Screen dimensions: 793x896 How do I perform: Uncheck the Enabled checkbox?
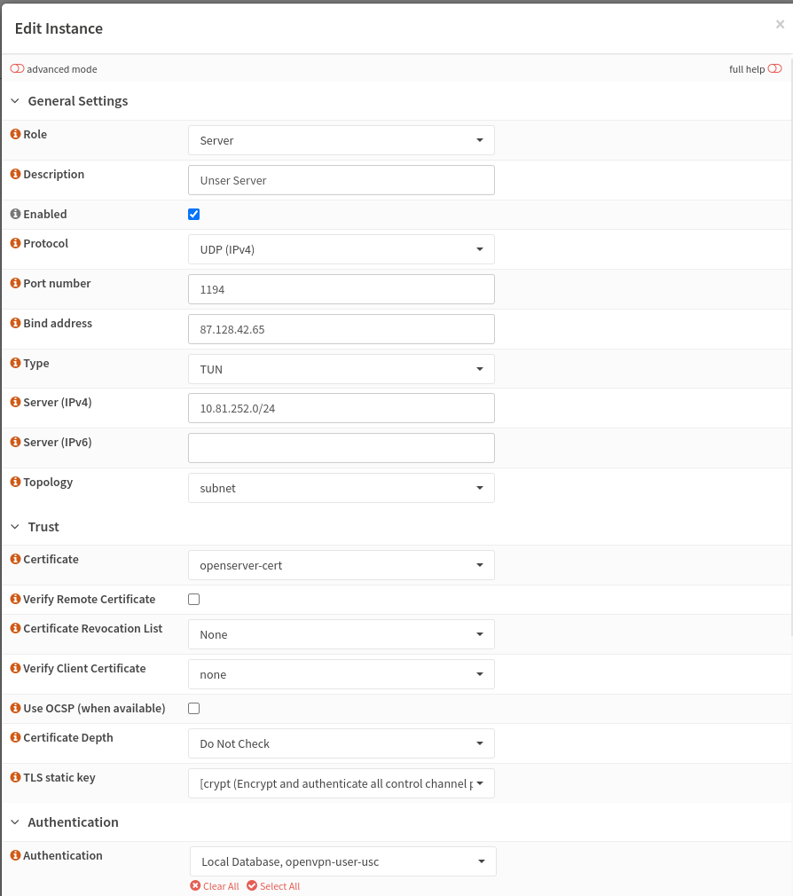pos(193,214)
